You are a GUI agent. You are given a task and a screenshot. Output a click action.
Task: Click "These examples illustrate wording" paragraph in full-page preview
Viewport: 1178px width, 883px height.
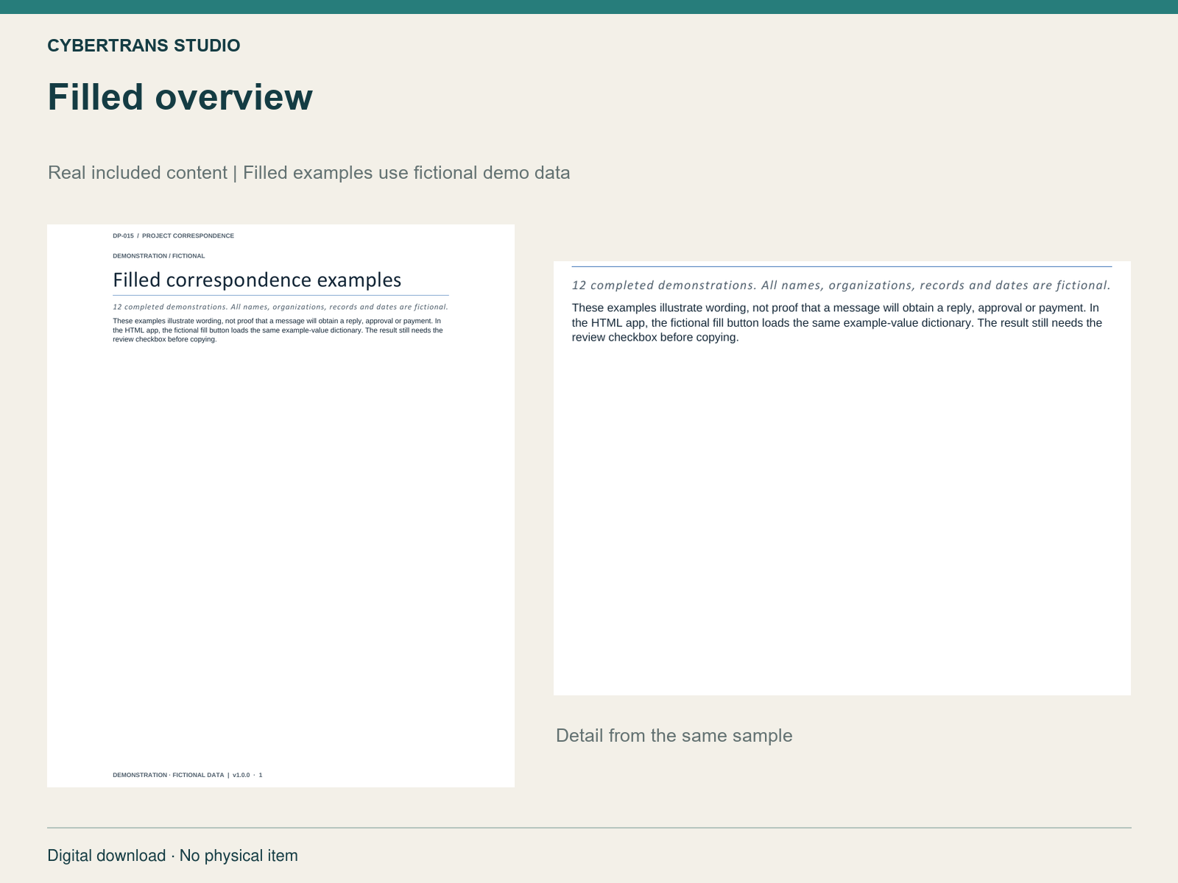click(278, 330)
